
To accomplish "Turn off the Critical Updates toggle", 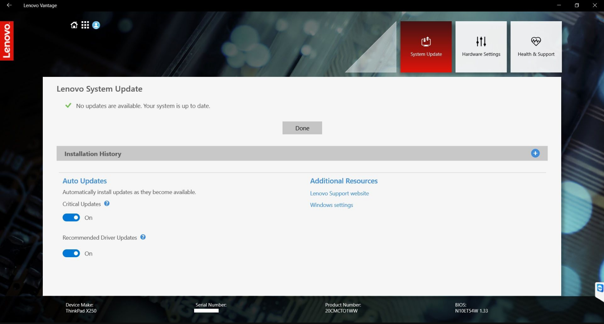I will coord(71,218).
